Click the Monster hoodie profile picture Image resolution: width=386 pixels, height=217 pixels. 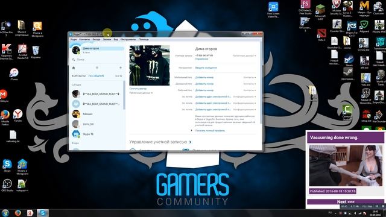click(x=150, y=66)
